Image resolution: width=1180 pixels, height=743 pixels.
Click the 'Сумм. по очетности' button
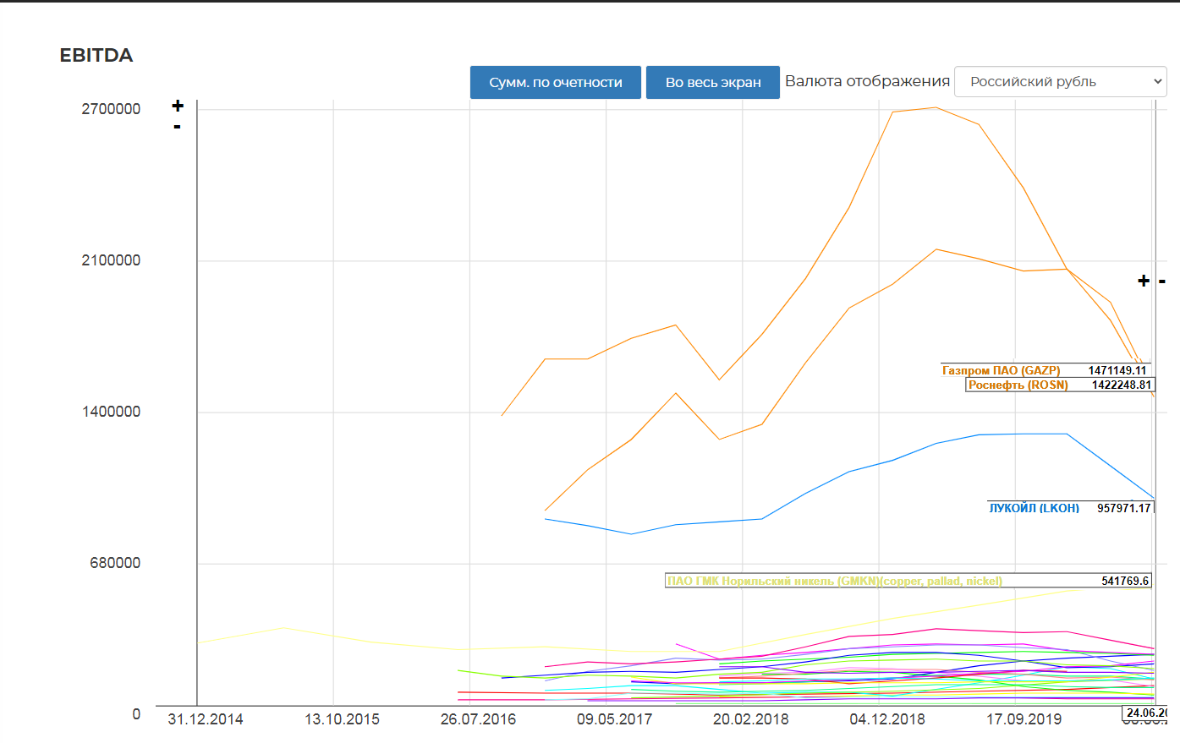point(556,82)
